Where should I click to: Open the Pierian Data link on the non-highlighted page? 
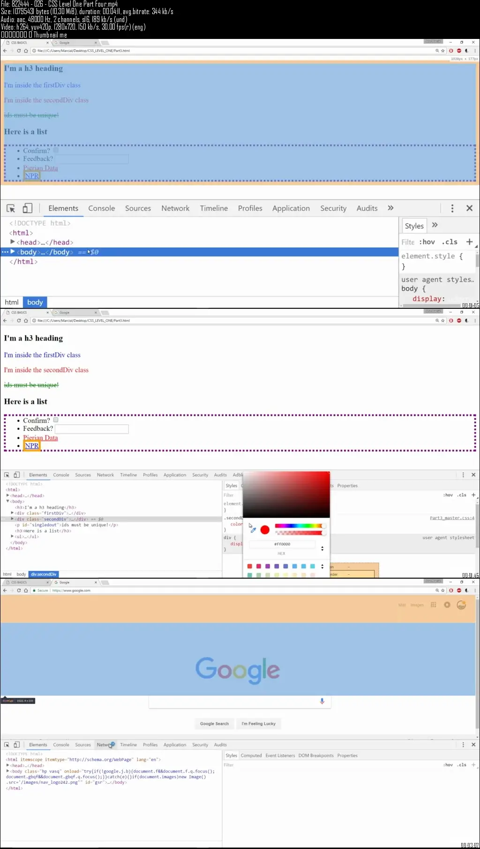40,438
